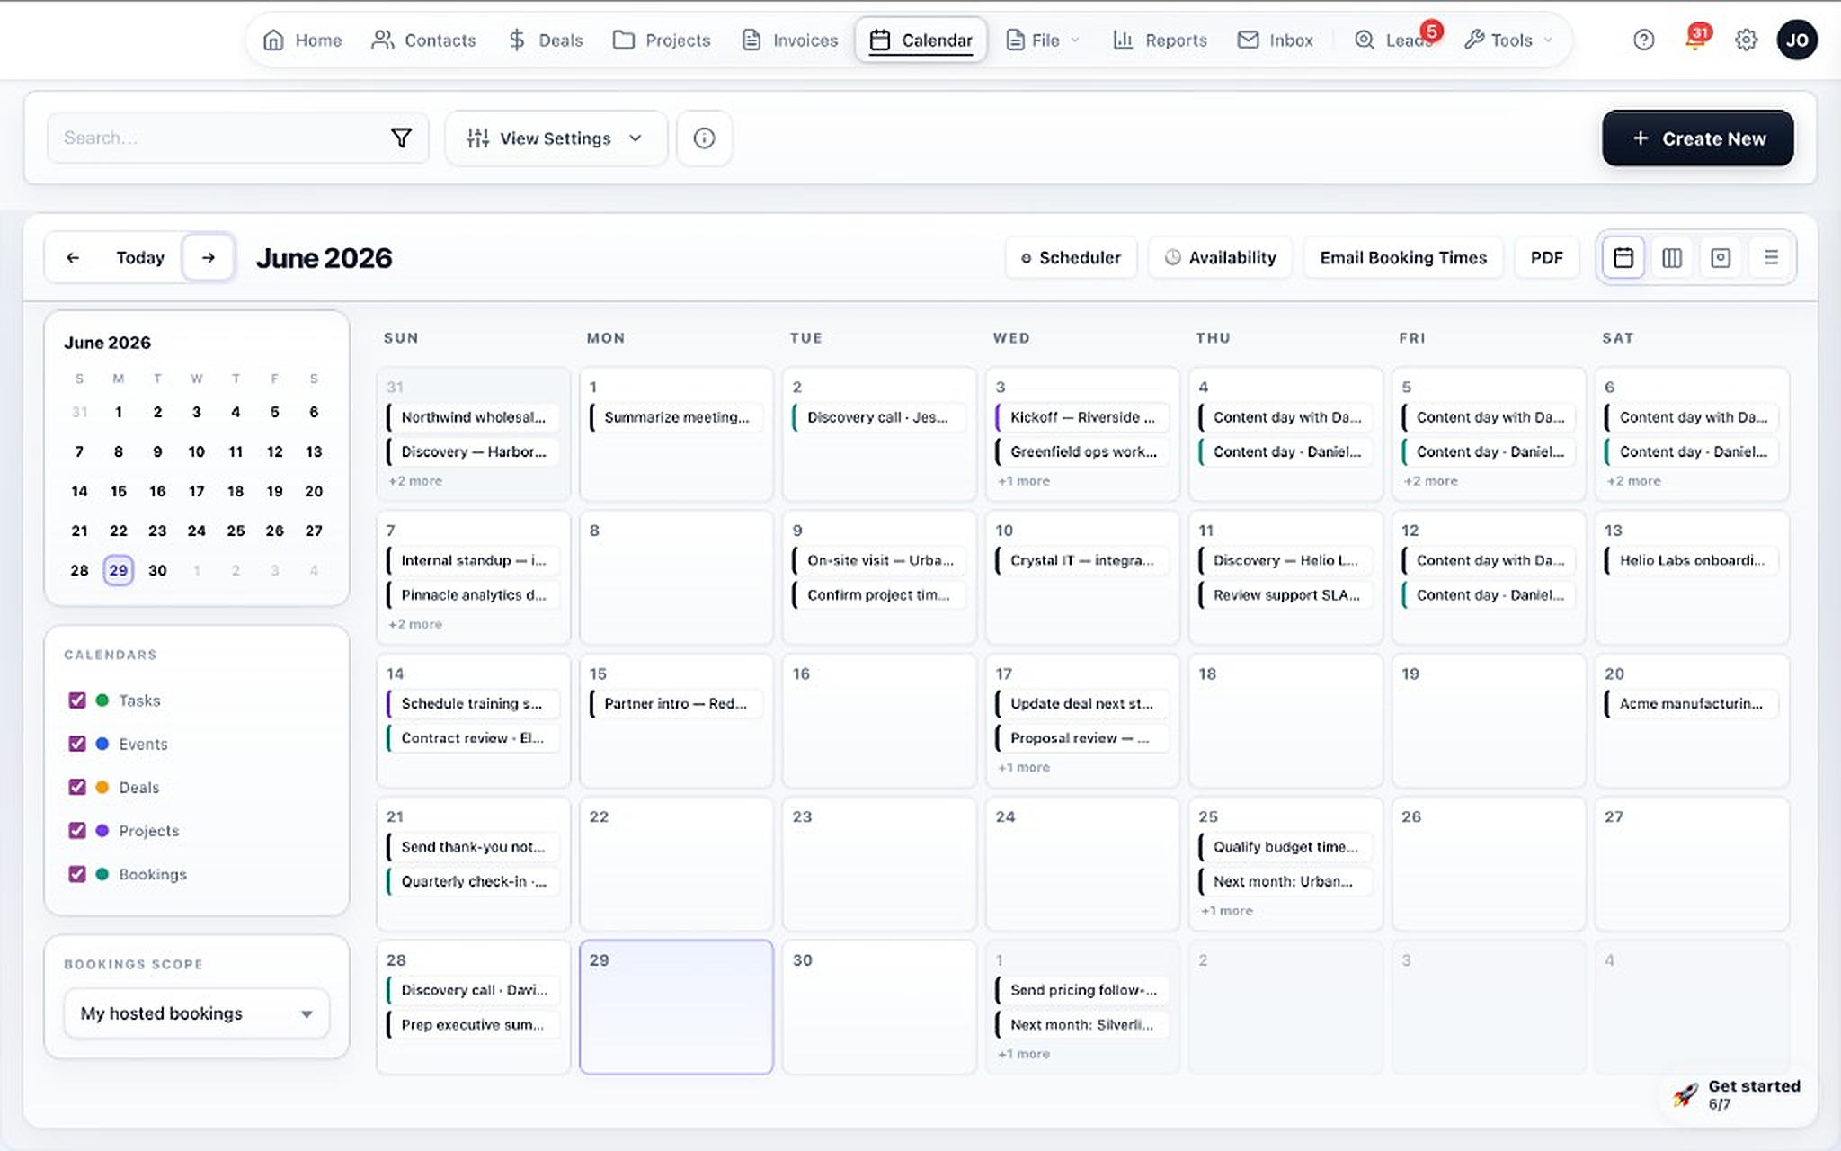Viewport: 1841px width, 1151px height.
Task: Open the JO user avatar
Action: [x=1796, y=40]
